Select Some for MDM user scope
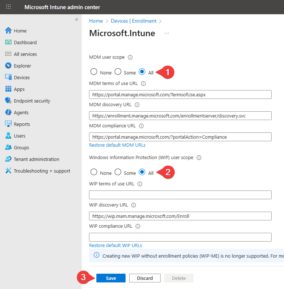The height and width of the screenshot is (289, 284). tap(118, 72)
